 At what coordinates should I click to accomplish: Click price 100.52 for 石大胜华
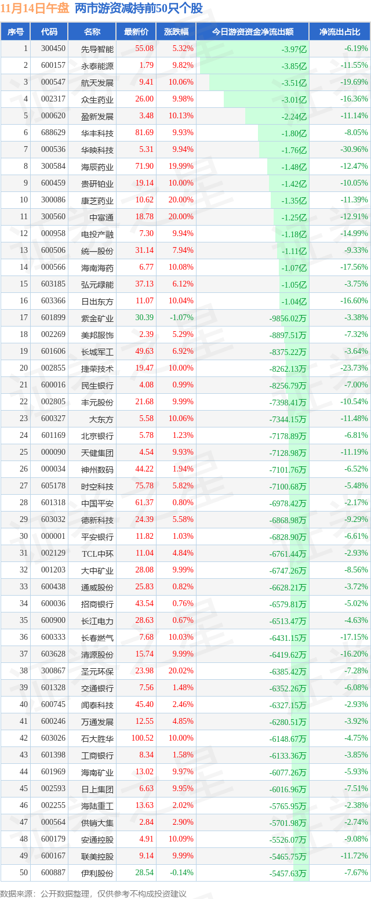pos(143,738)
